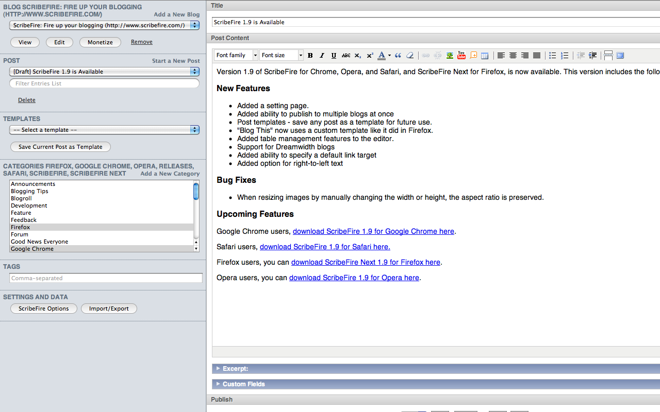Screen dimensions: 660x412
Task: Click the View blog button
Action: (25, 42)
